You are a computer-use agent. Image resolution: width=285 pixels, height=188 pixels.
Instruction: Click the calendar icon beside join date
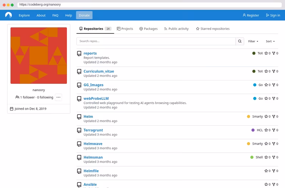11,109
